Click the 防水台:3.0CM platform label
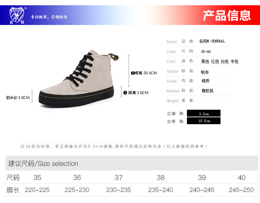 pyautogui.click(x=18, y=98)
